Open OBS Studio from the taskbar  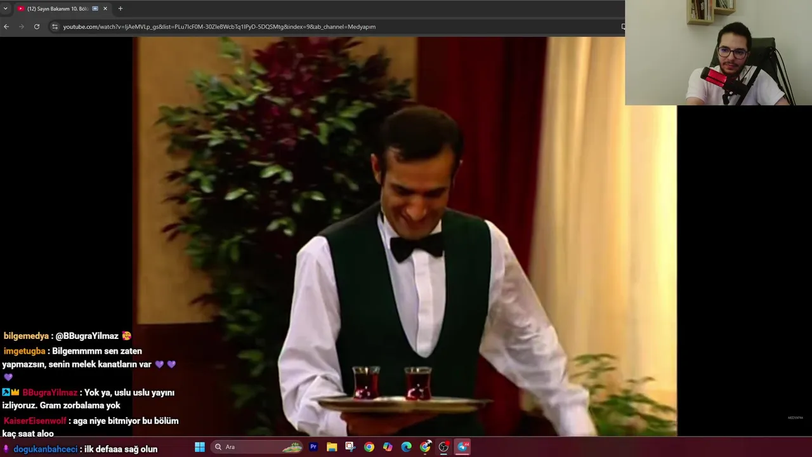444,447
